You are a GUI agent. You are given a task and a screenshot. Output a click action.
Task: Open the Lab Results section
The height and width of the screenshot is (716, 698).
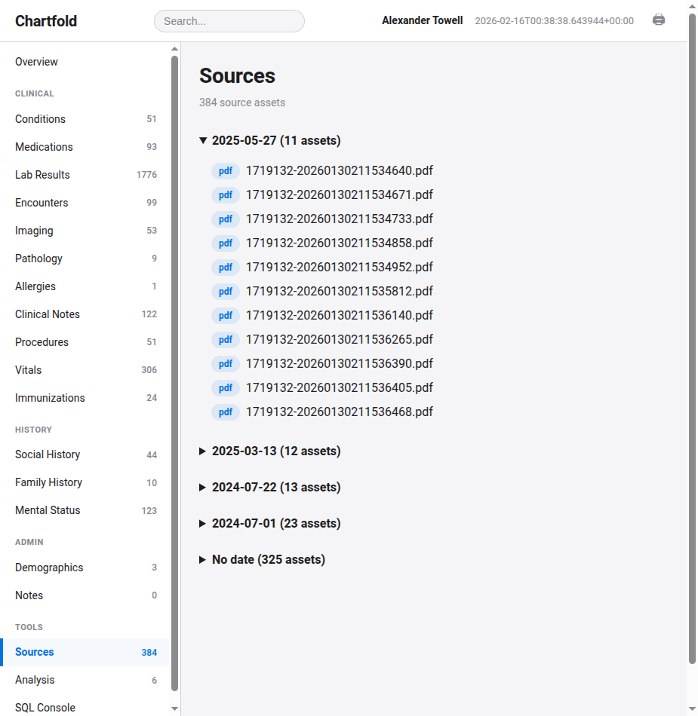[x=42, y=174]
